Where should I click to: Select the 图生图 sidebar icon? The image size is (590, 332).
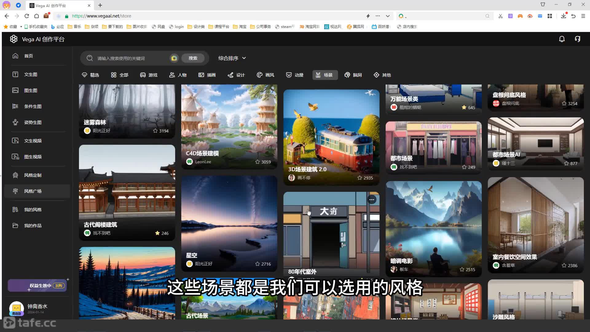pos(15,90)
